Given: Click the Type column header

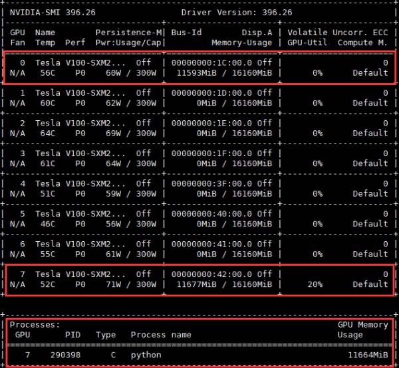Looking at the screenshot, I should (106, 335).
